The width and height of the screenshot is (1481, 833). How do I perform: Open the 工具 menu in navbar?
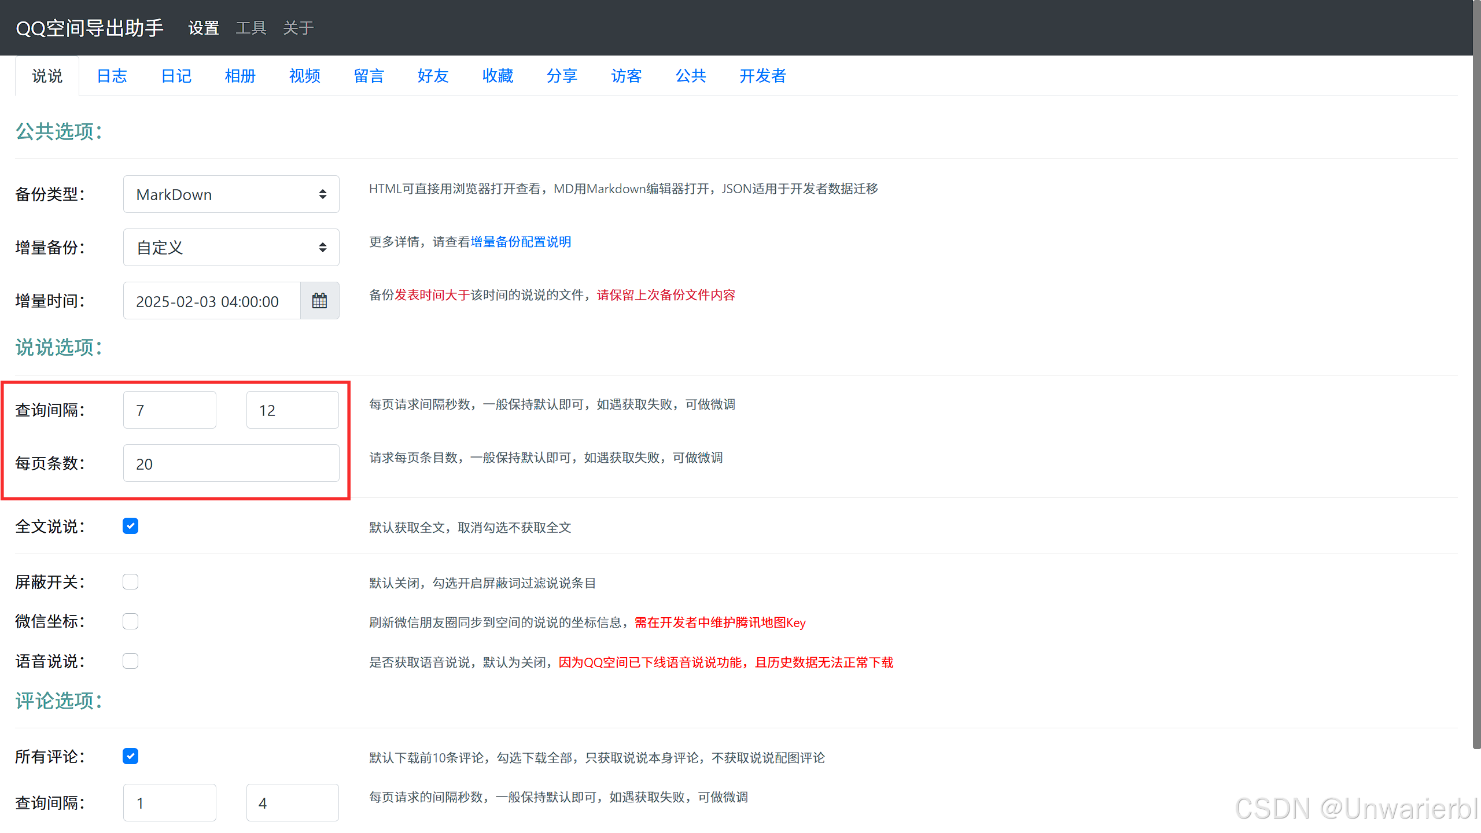(x=251, y=28)
